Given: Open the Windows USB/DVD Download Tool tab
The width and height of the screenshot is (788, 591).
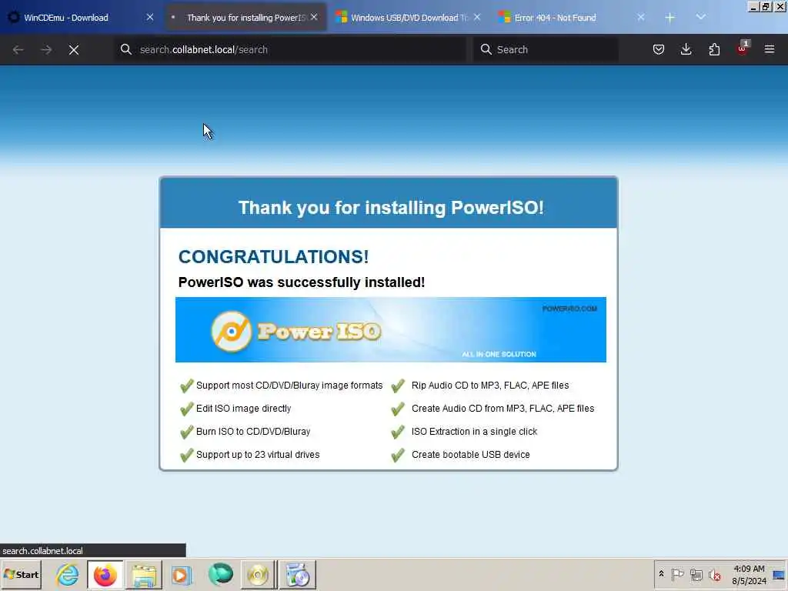Looking at the screenshot, I should coord(408,18).
